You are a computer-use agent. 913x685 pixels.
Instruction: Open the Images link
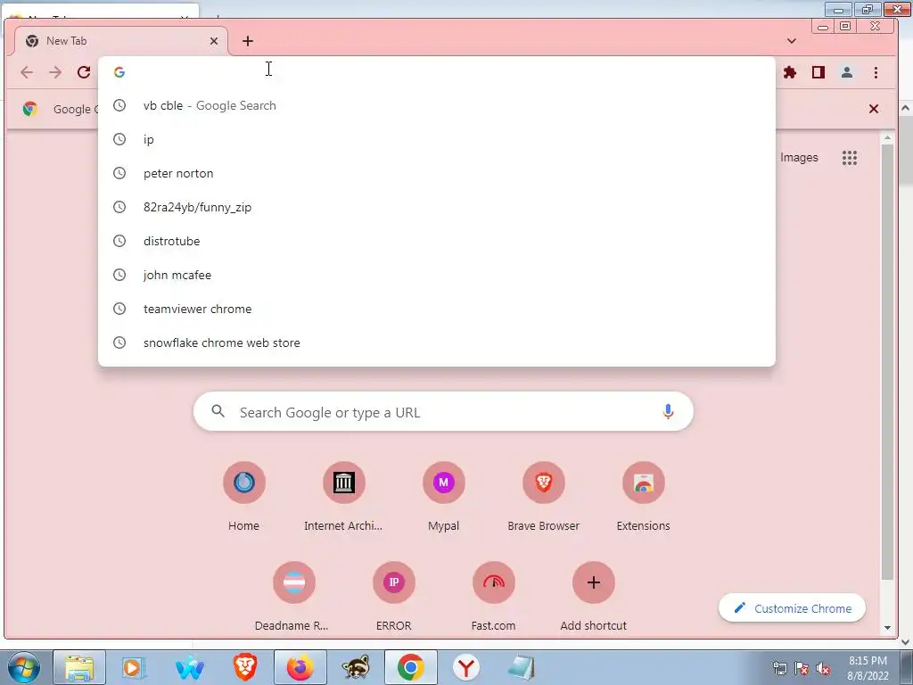(x=799, y=158)
